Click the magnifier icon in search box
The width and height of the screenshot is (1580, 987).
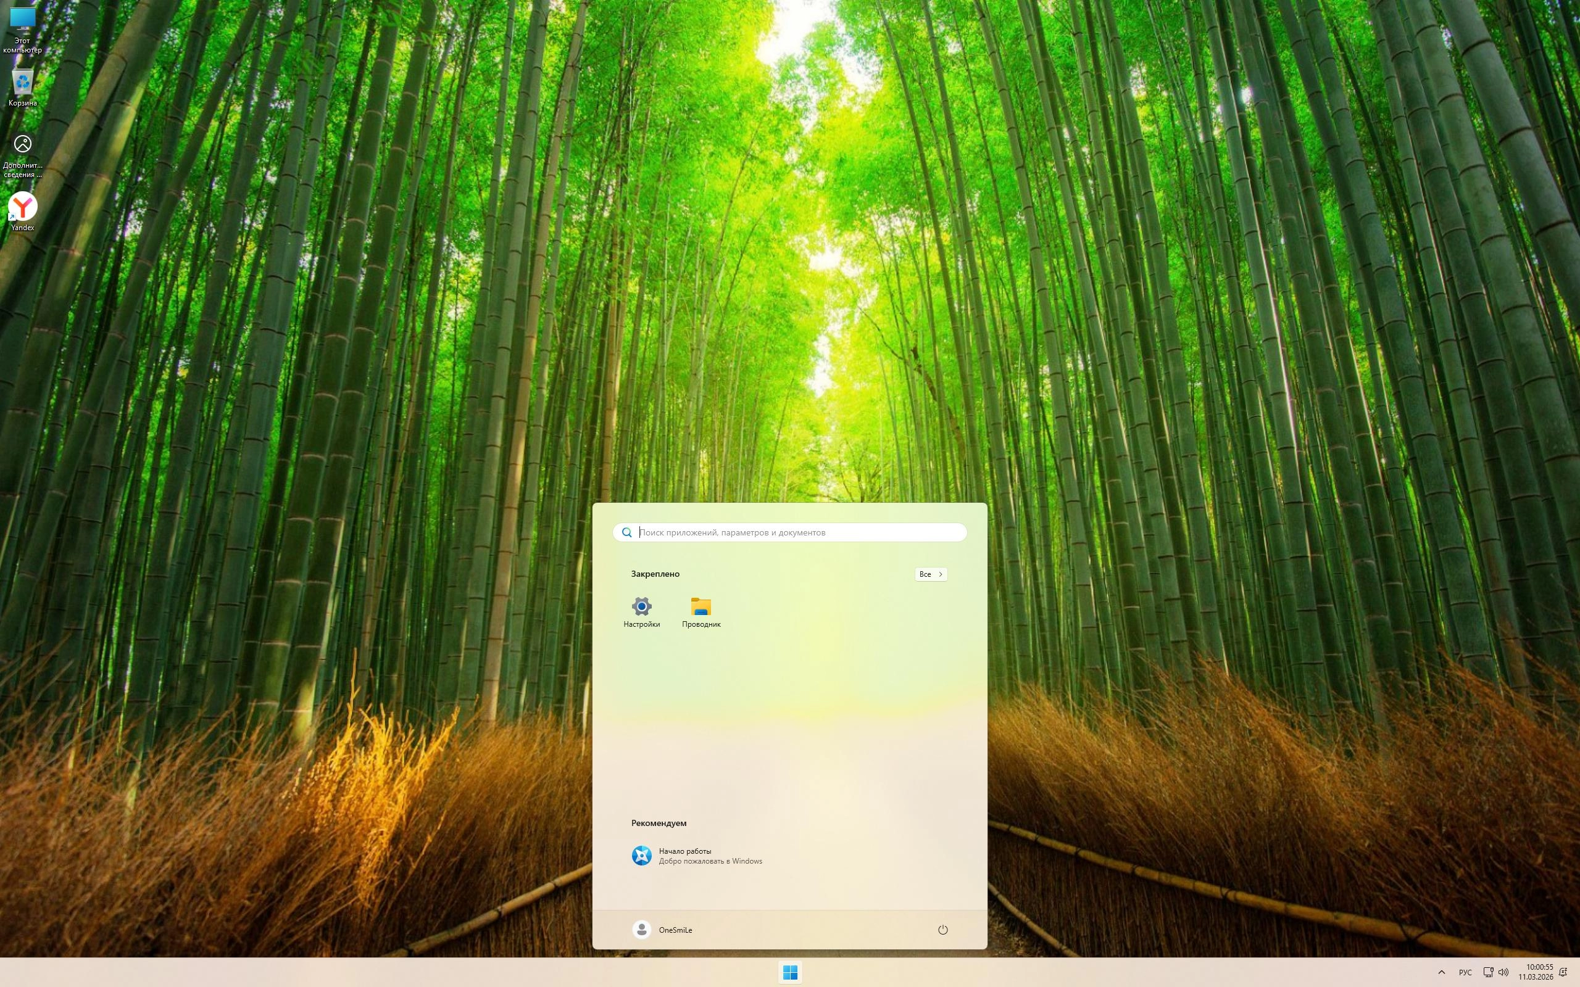click(x=627, y=532)
